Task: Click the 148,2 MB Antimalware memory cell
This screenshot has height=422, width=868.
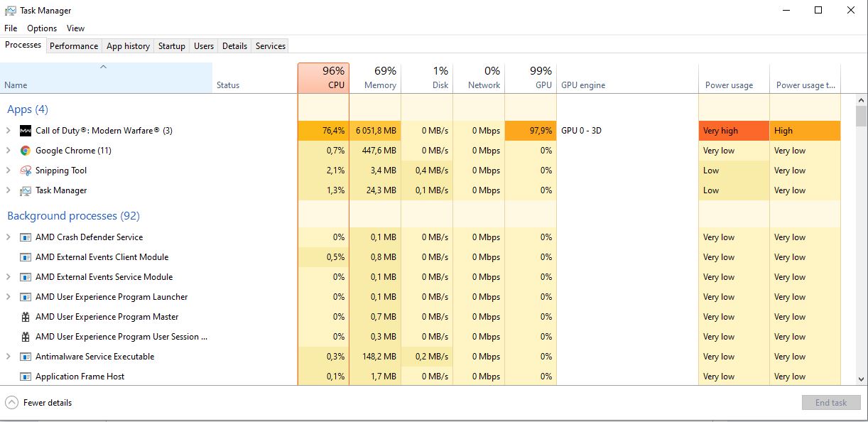Action: point(375,357)
